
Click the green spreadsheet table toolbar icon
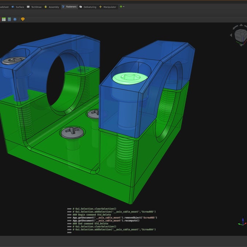point(4,19)
